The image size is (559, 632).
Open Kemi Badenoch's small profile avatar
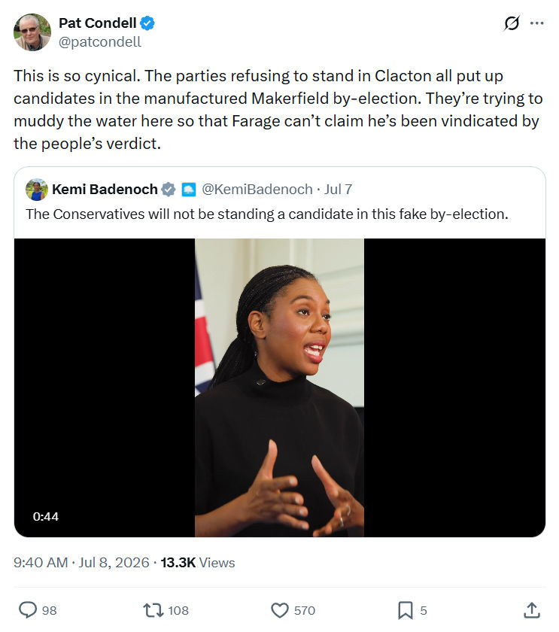37,190
